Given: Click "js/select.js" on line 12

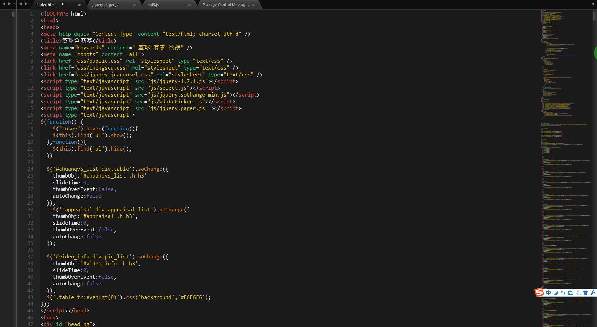Looking at the screenshot, I should [x=168, y=88].
